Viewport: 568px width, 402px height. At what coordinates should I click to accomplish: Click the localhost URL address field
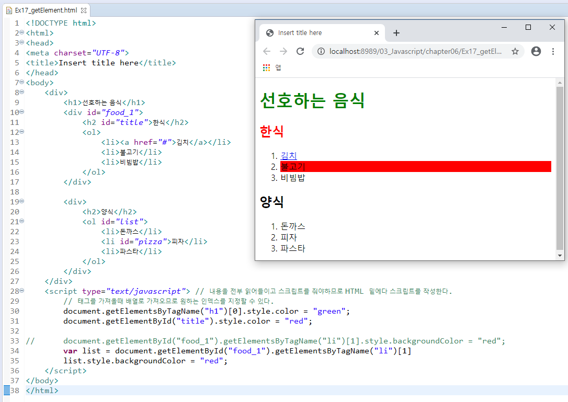pos(415,51)
